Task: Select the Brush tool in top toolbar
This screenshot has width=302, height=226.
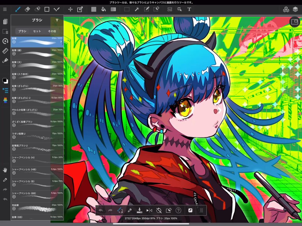Action: [18, 9]
